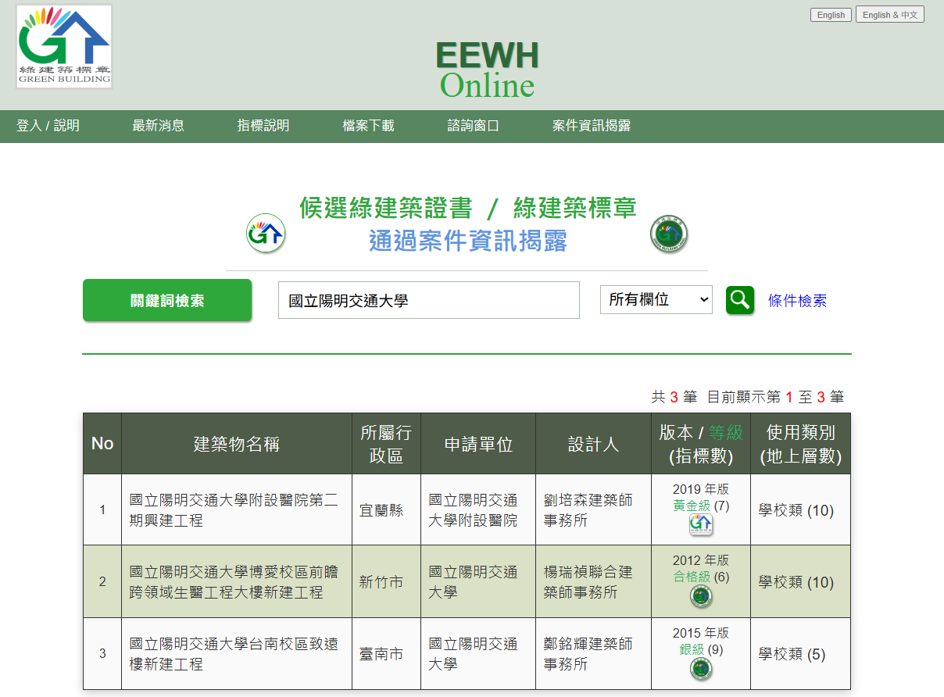The width and height of the screenshot is (944, 697).
Task: Click the certificate badge icon in row 1
Action: tap(700, 524)
